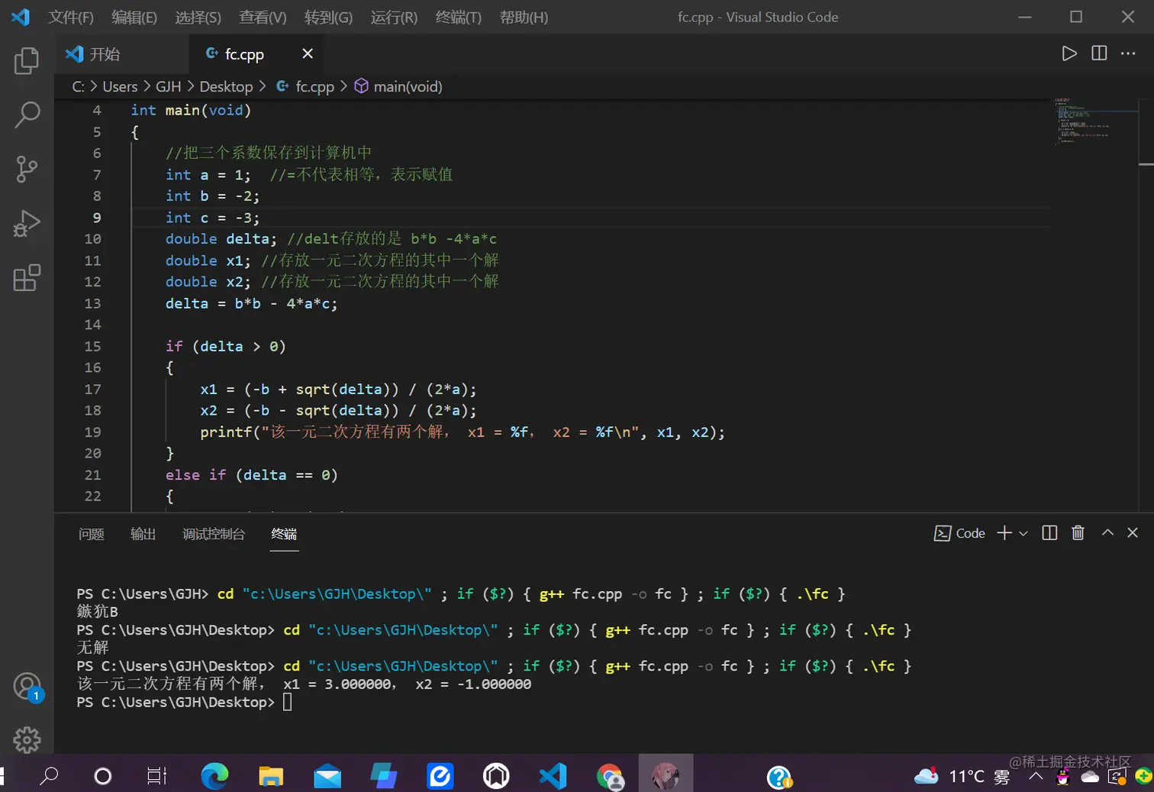Switch to the 输出 panel tab

pos(143,534)
